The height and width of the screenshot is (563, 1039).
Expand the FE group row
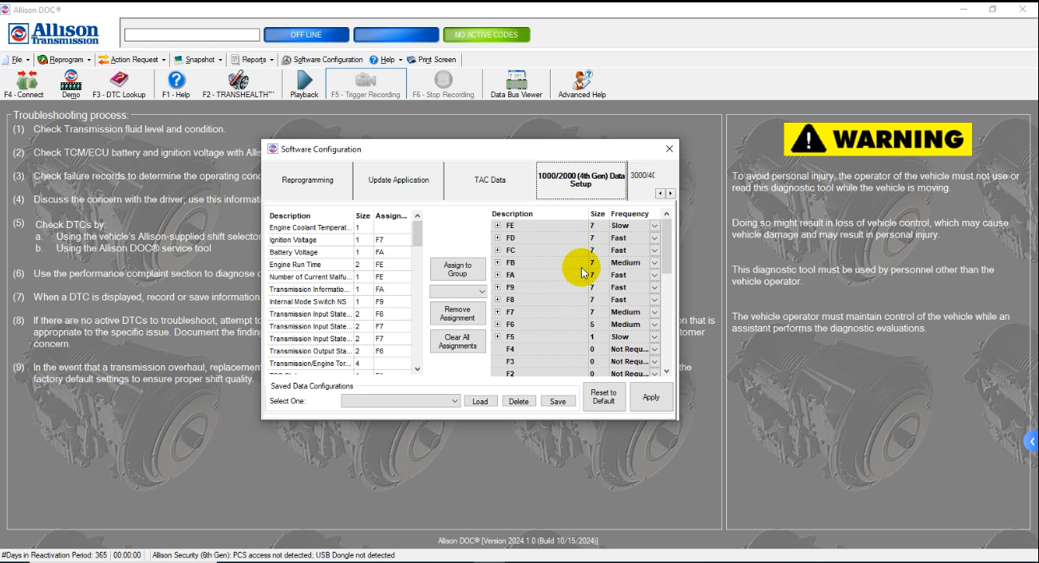[x=497, y=226]
